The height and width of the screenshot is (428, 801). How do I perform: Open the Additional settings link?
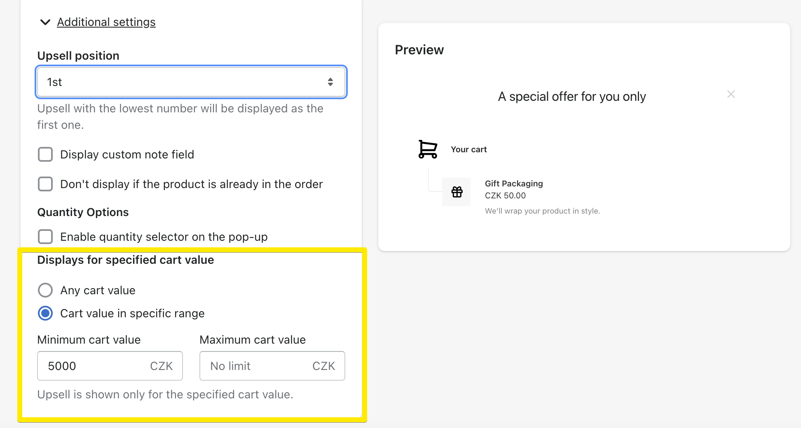[106, 22]
